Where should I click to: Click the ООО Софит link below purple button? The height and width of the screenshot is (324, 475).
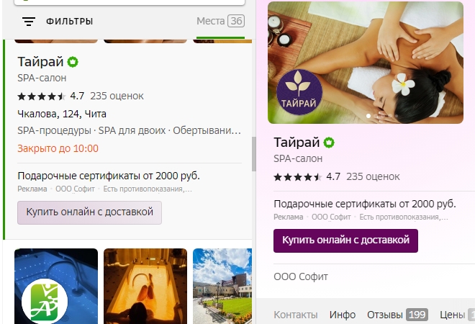(x=301, y=276)
